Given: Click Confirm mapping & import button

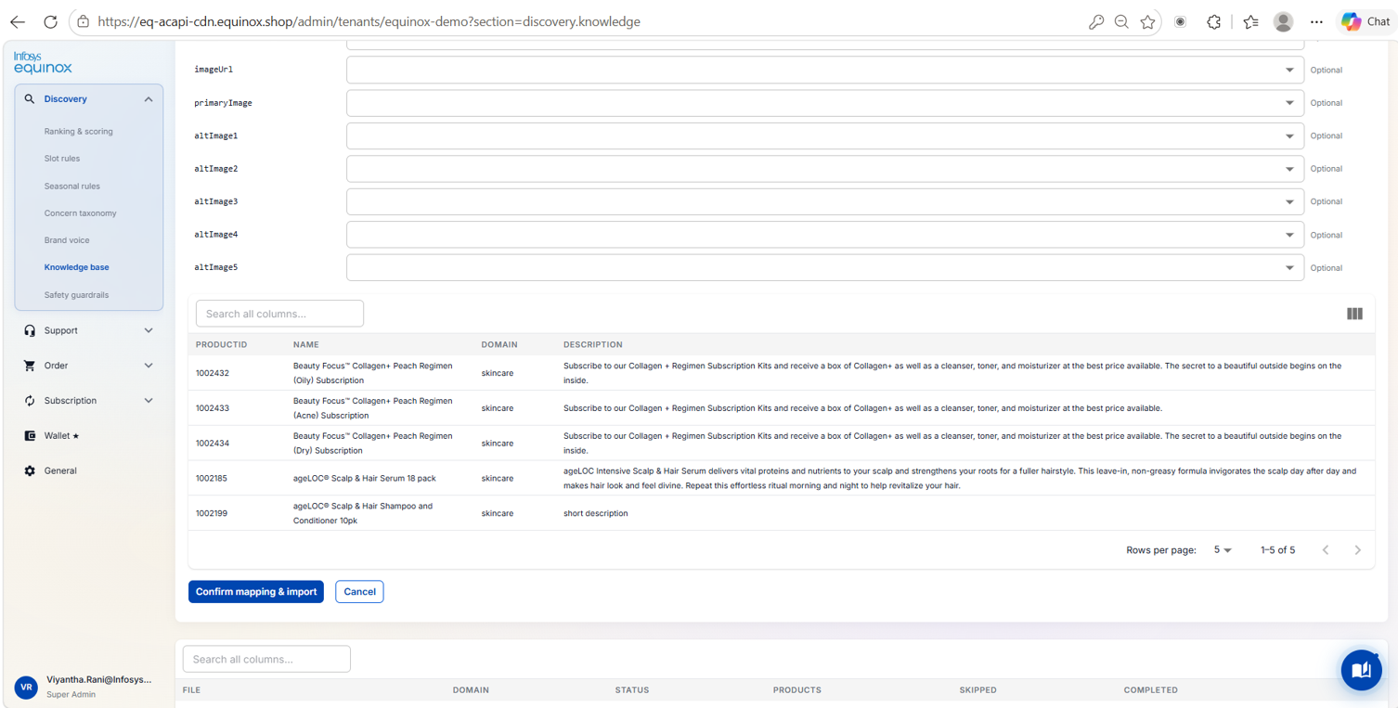Looking at the screenshot, I should point(256,591).
